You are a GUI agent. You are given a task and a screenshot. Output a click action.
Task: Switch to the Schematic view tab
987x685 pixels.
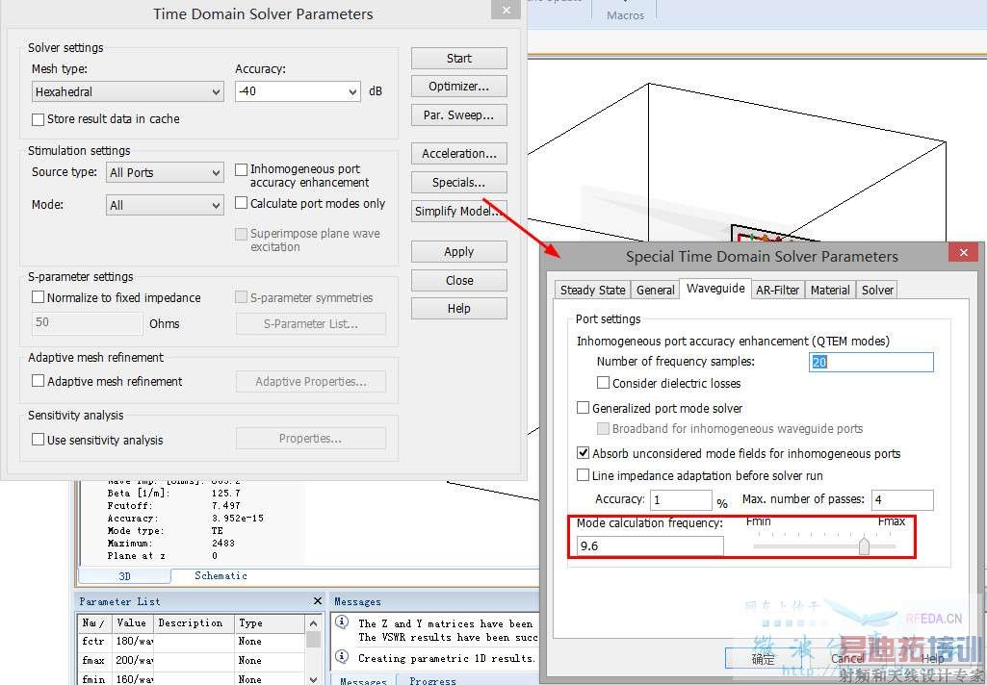[221, 575]
